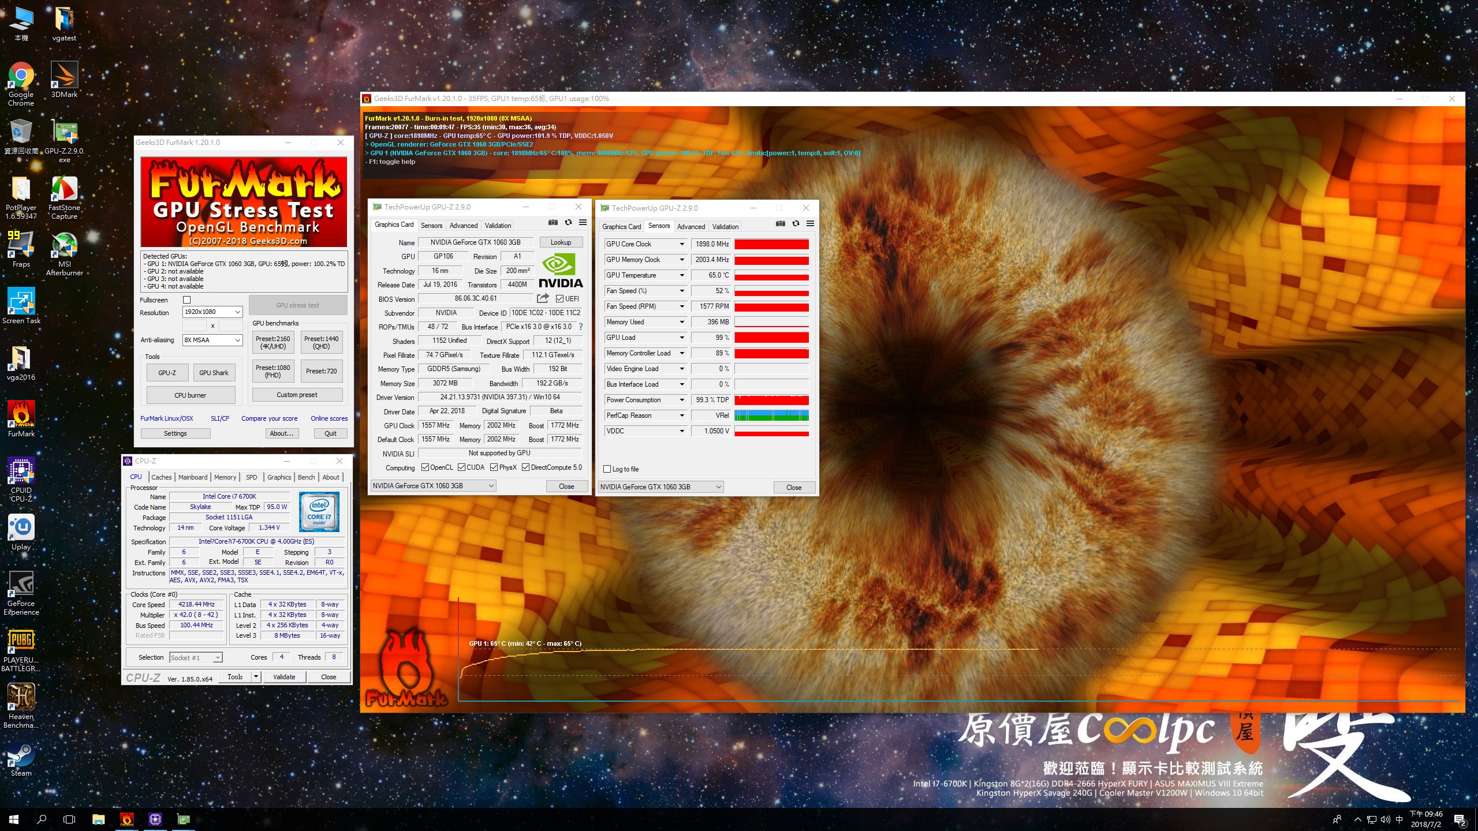The width and height of the screenshot is (1478, 831).
Task: Expand the GPU Core Clock sensor dropdown
Action: click(682, 244)
